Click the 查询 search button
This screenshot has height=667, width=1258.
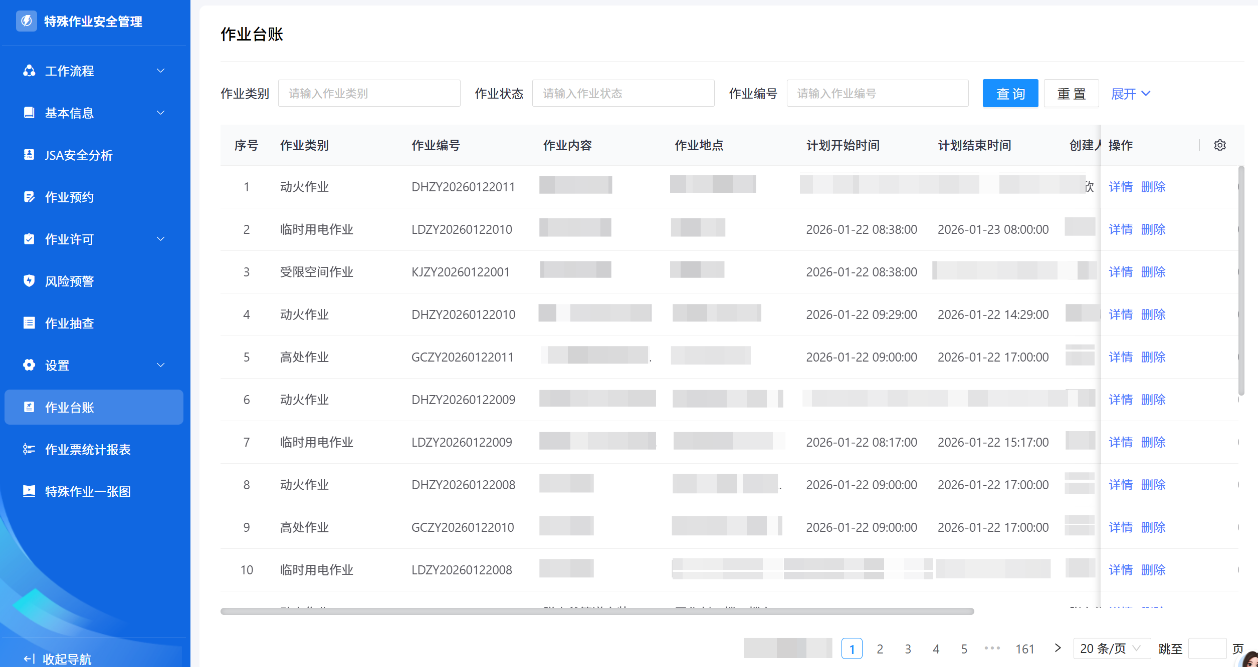pos(1010,94)
